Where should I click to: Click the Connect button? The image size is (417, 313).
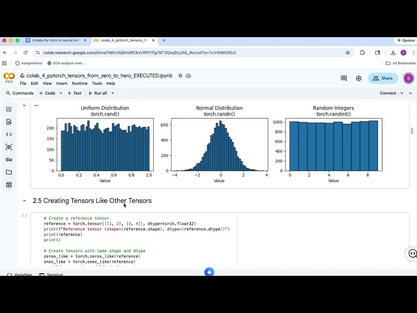(388, 93)
